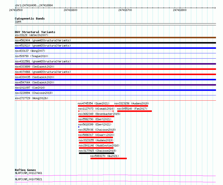The image size is (223, 185).
Task: Click the 247416600 ruler position label
Action: pos(70,10)
